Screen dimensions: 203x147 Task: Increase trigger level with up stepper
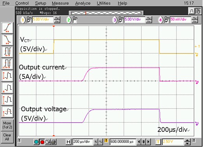tap(187, 140)
